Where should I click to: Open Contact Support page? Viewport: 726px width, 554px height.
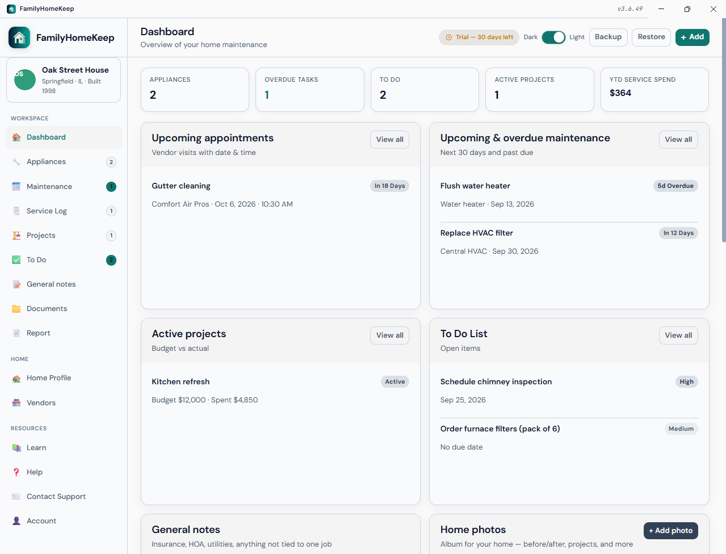click(x=64, y=497)
